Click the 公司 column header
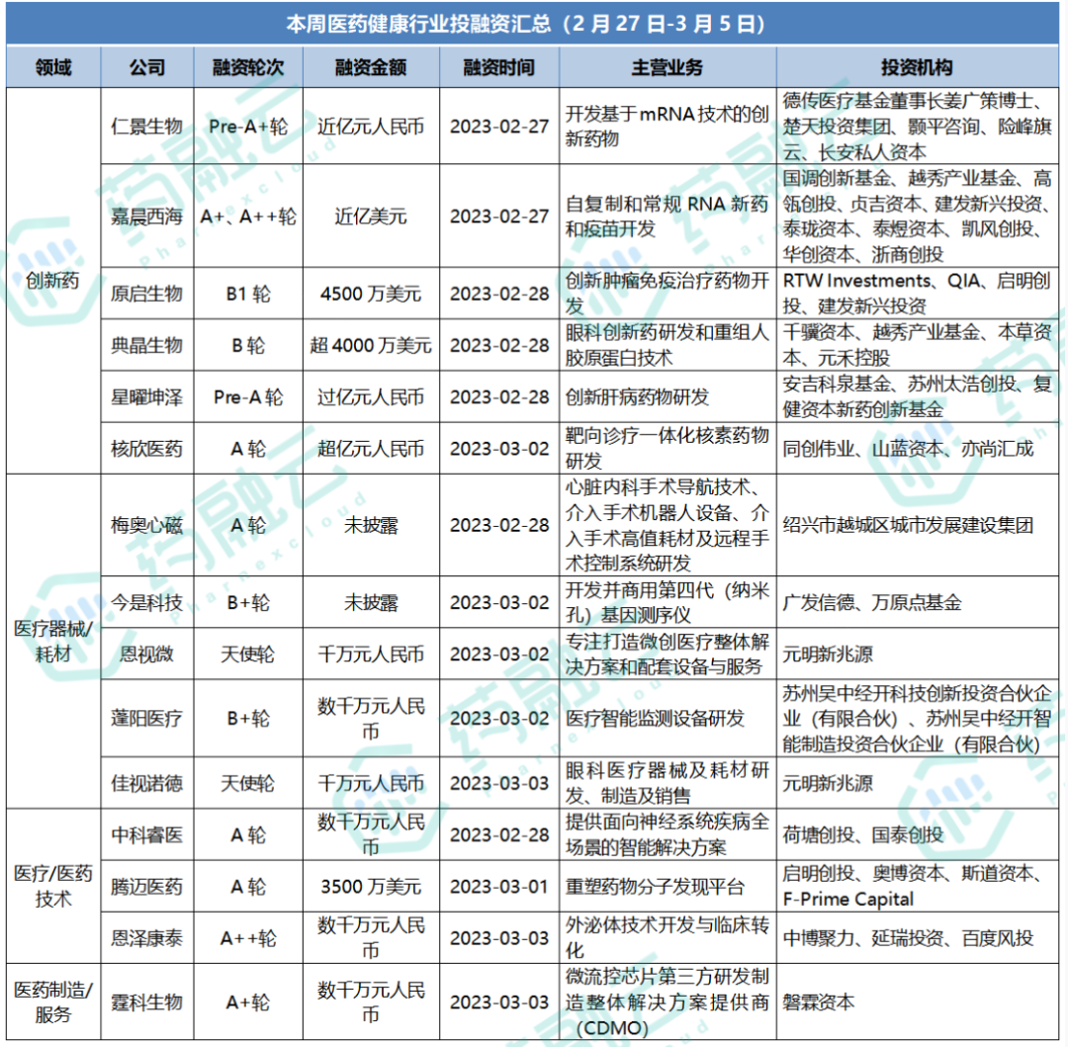The height and width of the screenshot is (1047, 1068). pyautogui.click(x=147, y=67)
